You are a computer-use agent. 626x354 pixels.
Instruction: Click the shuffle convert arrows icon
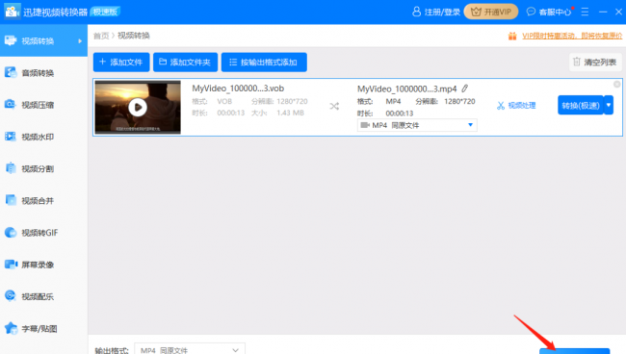click(x=334, y=107)
